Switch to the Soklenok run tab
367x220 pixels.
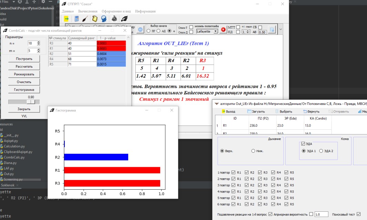click(8, 185)
